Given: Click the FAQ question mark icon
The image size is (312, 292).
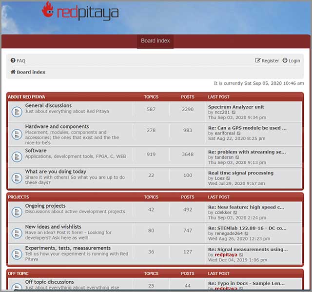Looking at the screenshot, I should pos(13,60).
